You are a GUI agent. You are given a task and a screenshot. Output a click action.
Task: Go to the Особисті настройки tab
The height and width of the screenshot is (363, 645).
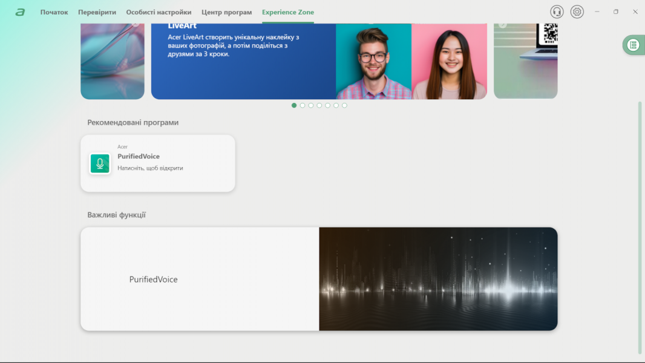(159, 12)
